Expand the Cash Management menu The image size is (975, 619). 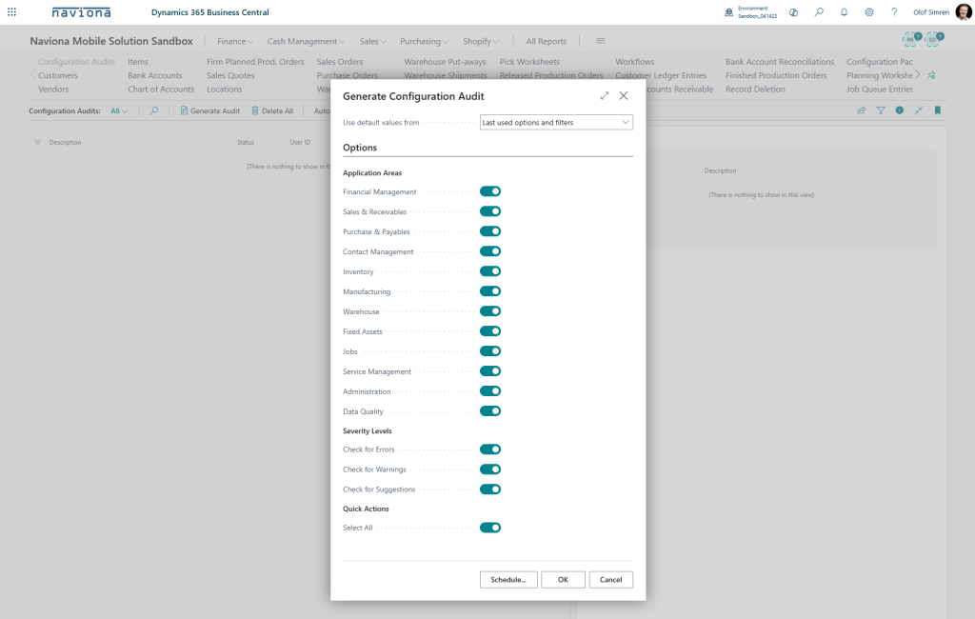[307, 42]
